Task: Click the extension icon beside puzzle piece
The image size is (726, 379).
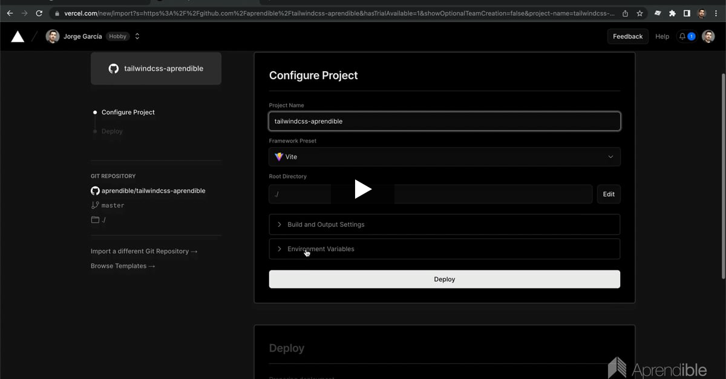Action: 658,13
